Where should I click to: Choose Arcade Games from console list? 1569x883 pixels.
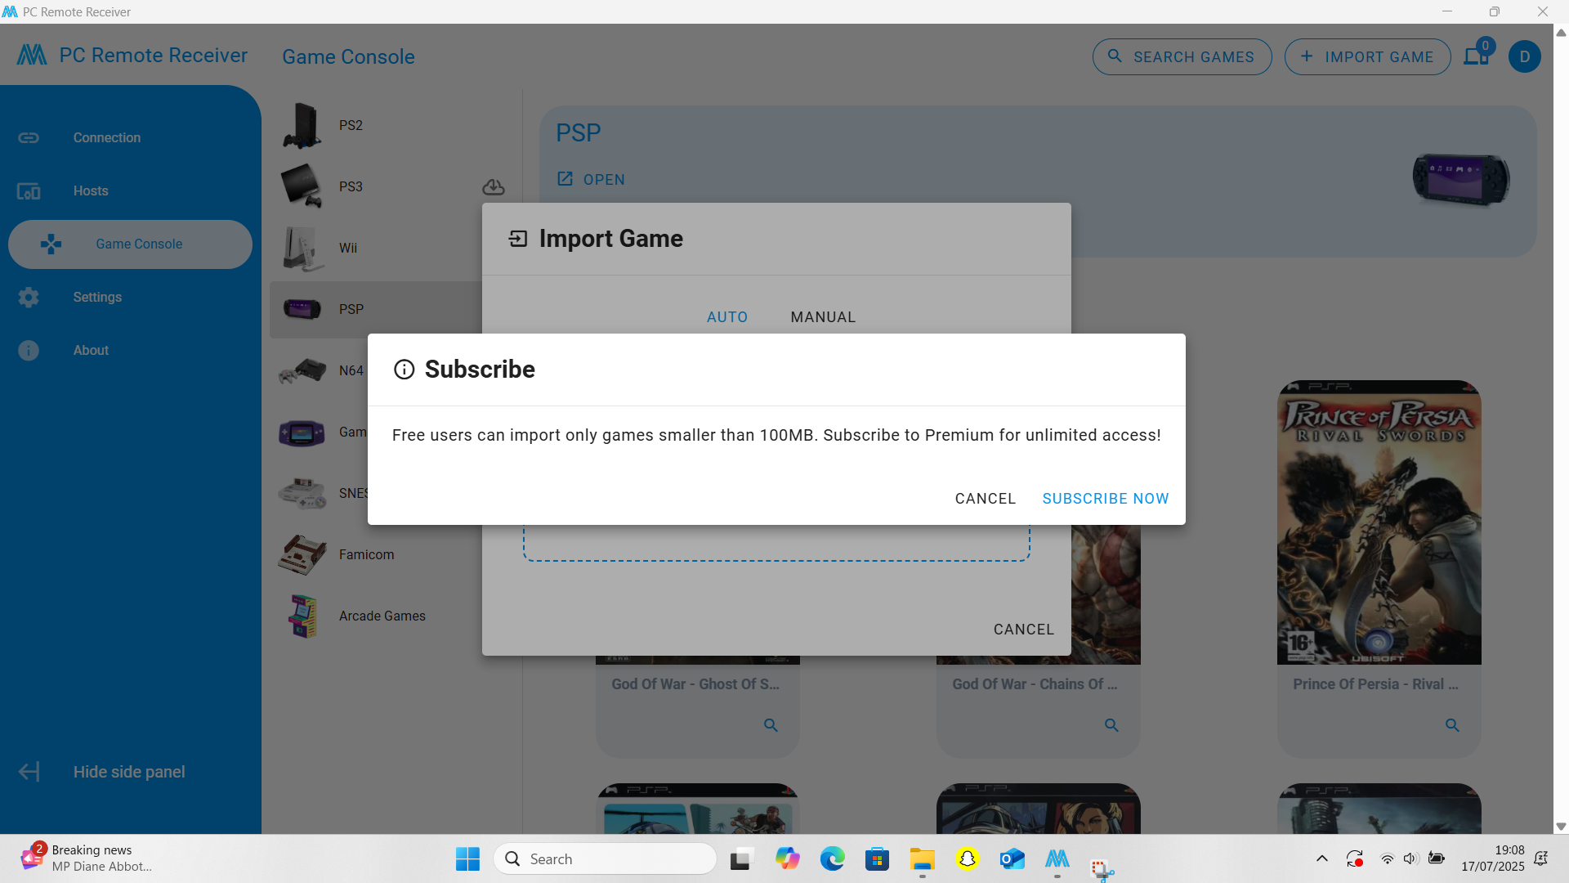pos(382,616)
